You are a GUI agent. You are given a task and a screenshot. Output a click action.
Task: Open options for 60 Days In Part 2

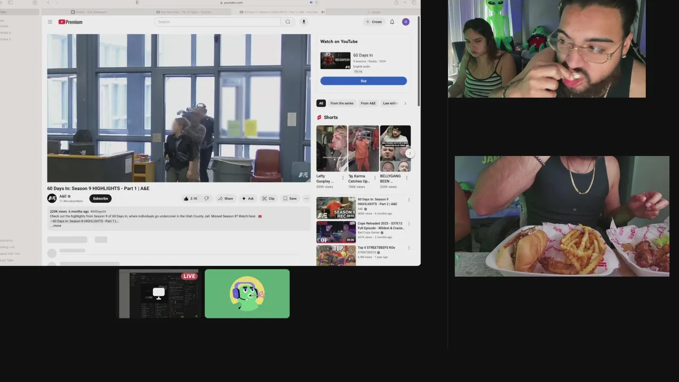408,200
